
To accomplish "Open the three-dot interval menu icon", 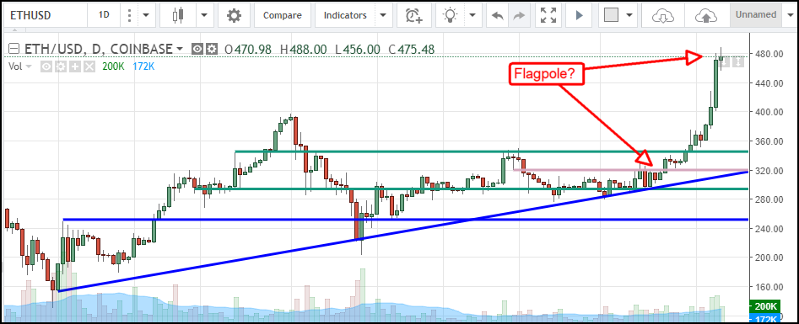I will [129, 15].
